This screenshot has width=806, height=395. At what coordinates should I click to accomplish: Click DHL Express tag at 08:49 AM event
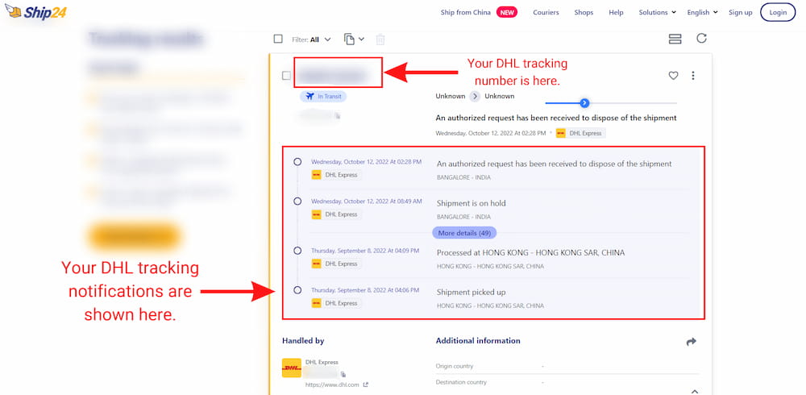tap(336, 214)
